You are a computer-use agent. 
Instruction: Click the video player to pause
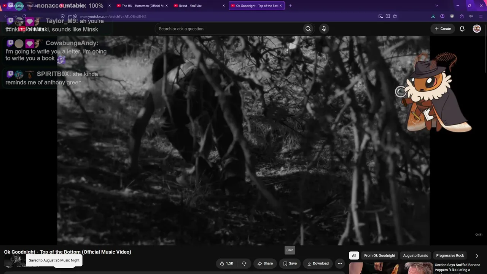[x=243, y=140]
